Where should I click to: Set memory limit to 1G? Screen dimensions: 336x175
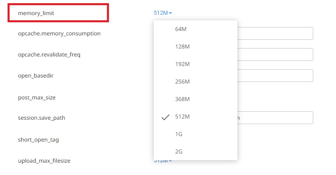click(x=196, y=134)
